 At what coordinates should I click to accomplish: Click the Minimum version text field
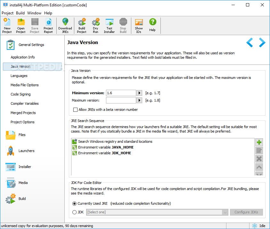121,93
